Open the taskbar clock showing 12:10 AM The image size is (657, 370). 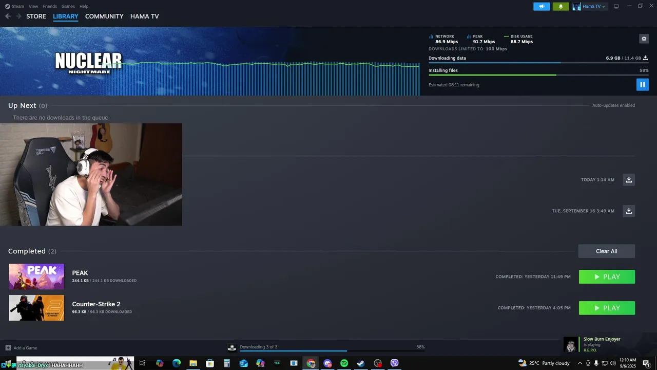click(628, 363)
